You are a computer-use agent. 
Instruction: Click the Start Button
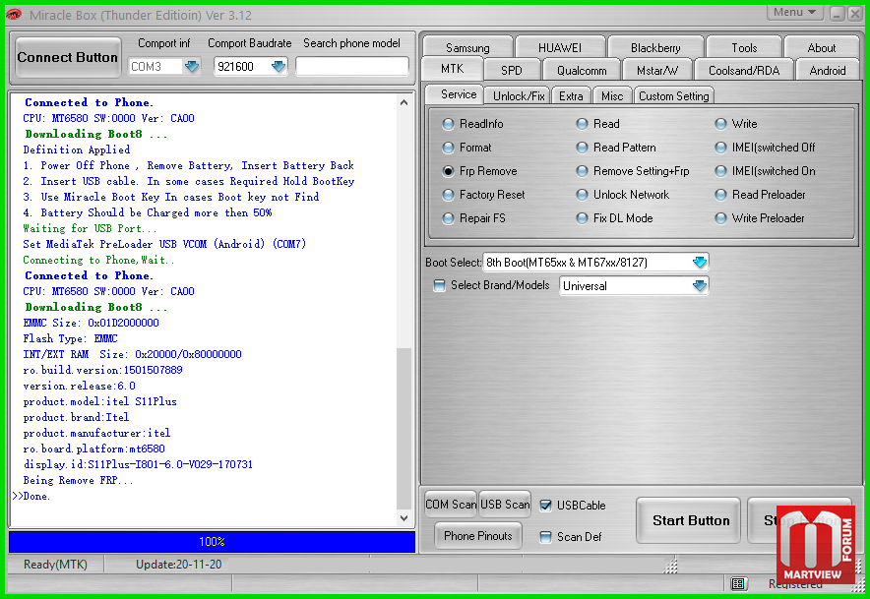[688, 520]
